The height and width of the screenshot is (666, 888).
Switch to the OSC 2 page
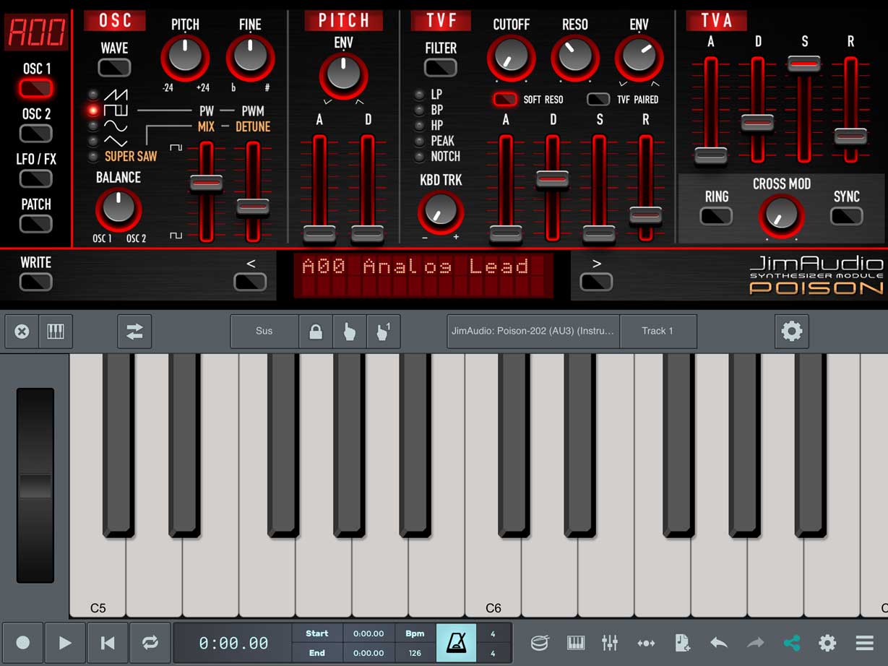pos(35,133)
